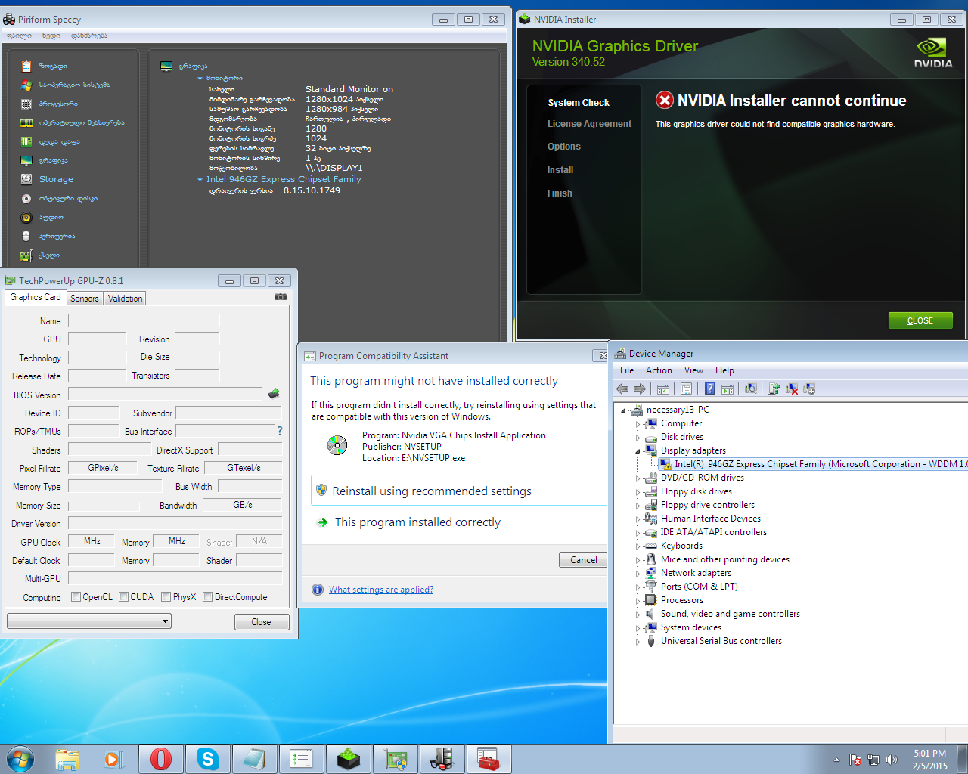Click the GPU-Z screenshot camera icon

pyautogui.click(x=281, y=297)
